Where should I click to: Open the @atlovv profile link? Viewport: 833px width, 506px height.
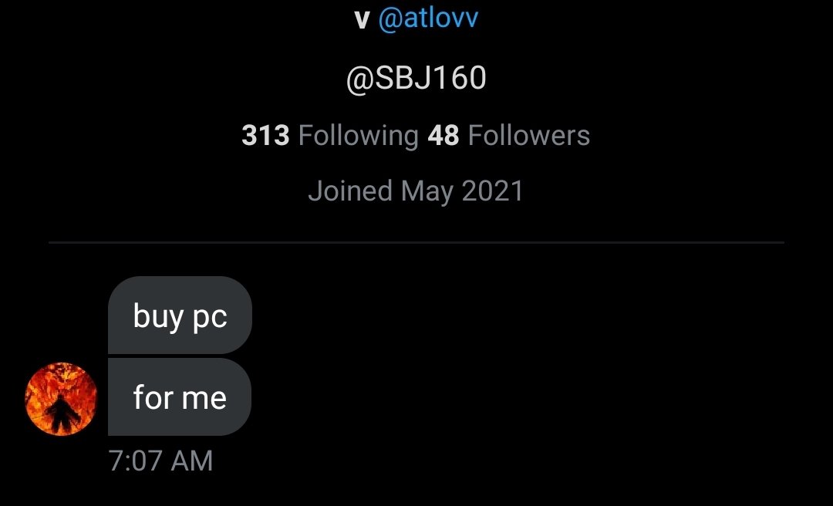[x=428, y=18]
